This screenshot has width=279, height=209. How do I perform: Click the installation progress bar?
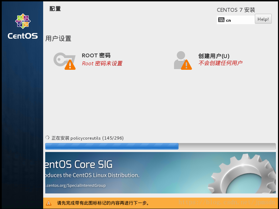160,146
